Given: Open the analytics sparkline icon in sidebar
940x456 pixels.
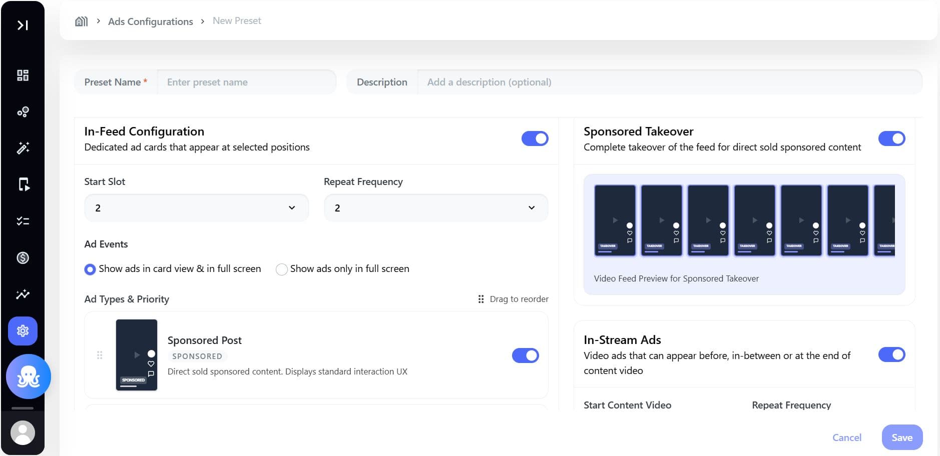Looking at the screenshot, I should (23, 294).
